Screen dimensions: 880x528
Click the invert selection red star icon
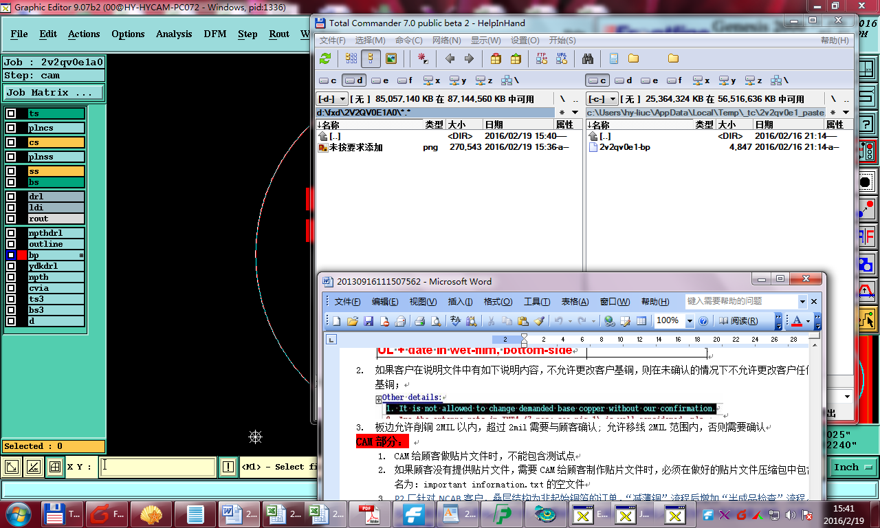point(423,58)
